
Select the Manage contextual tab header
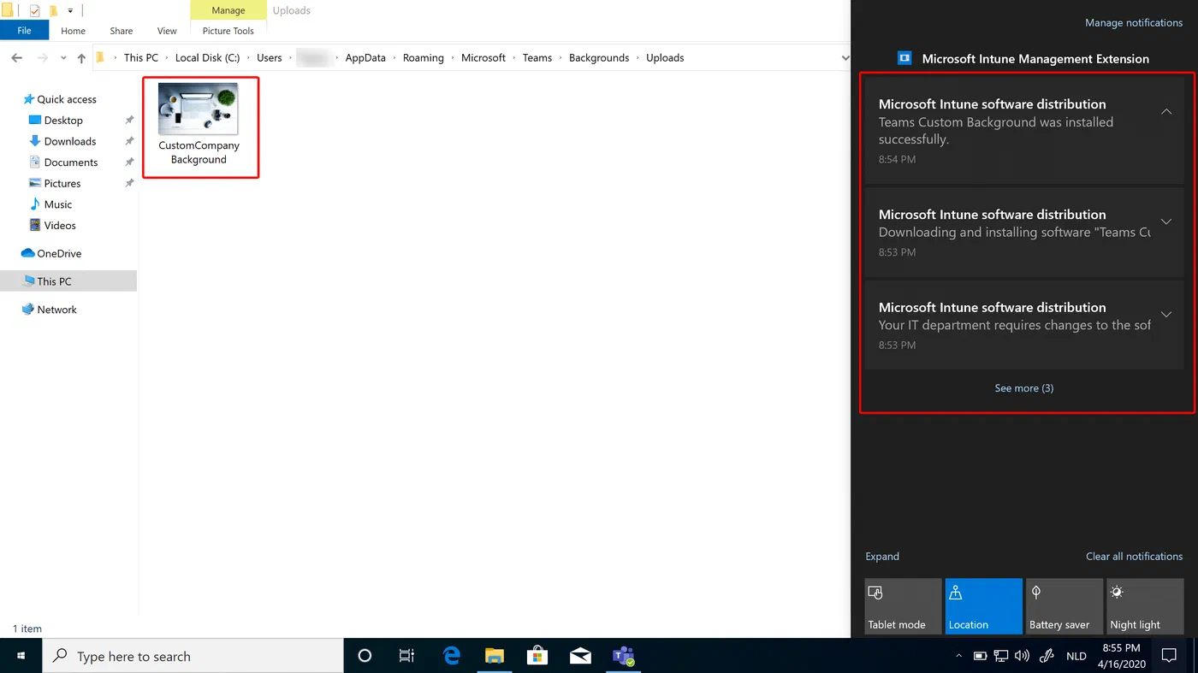(x=228, y=10)
